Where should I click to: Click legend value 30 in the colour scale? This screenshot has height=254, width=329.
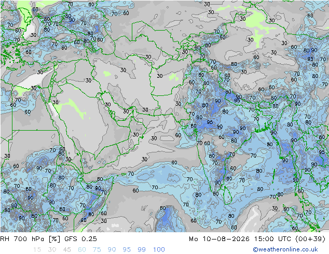point(52,250)
